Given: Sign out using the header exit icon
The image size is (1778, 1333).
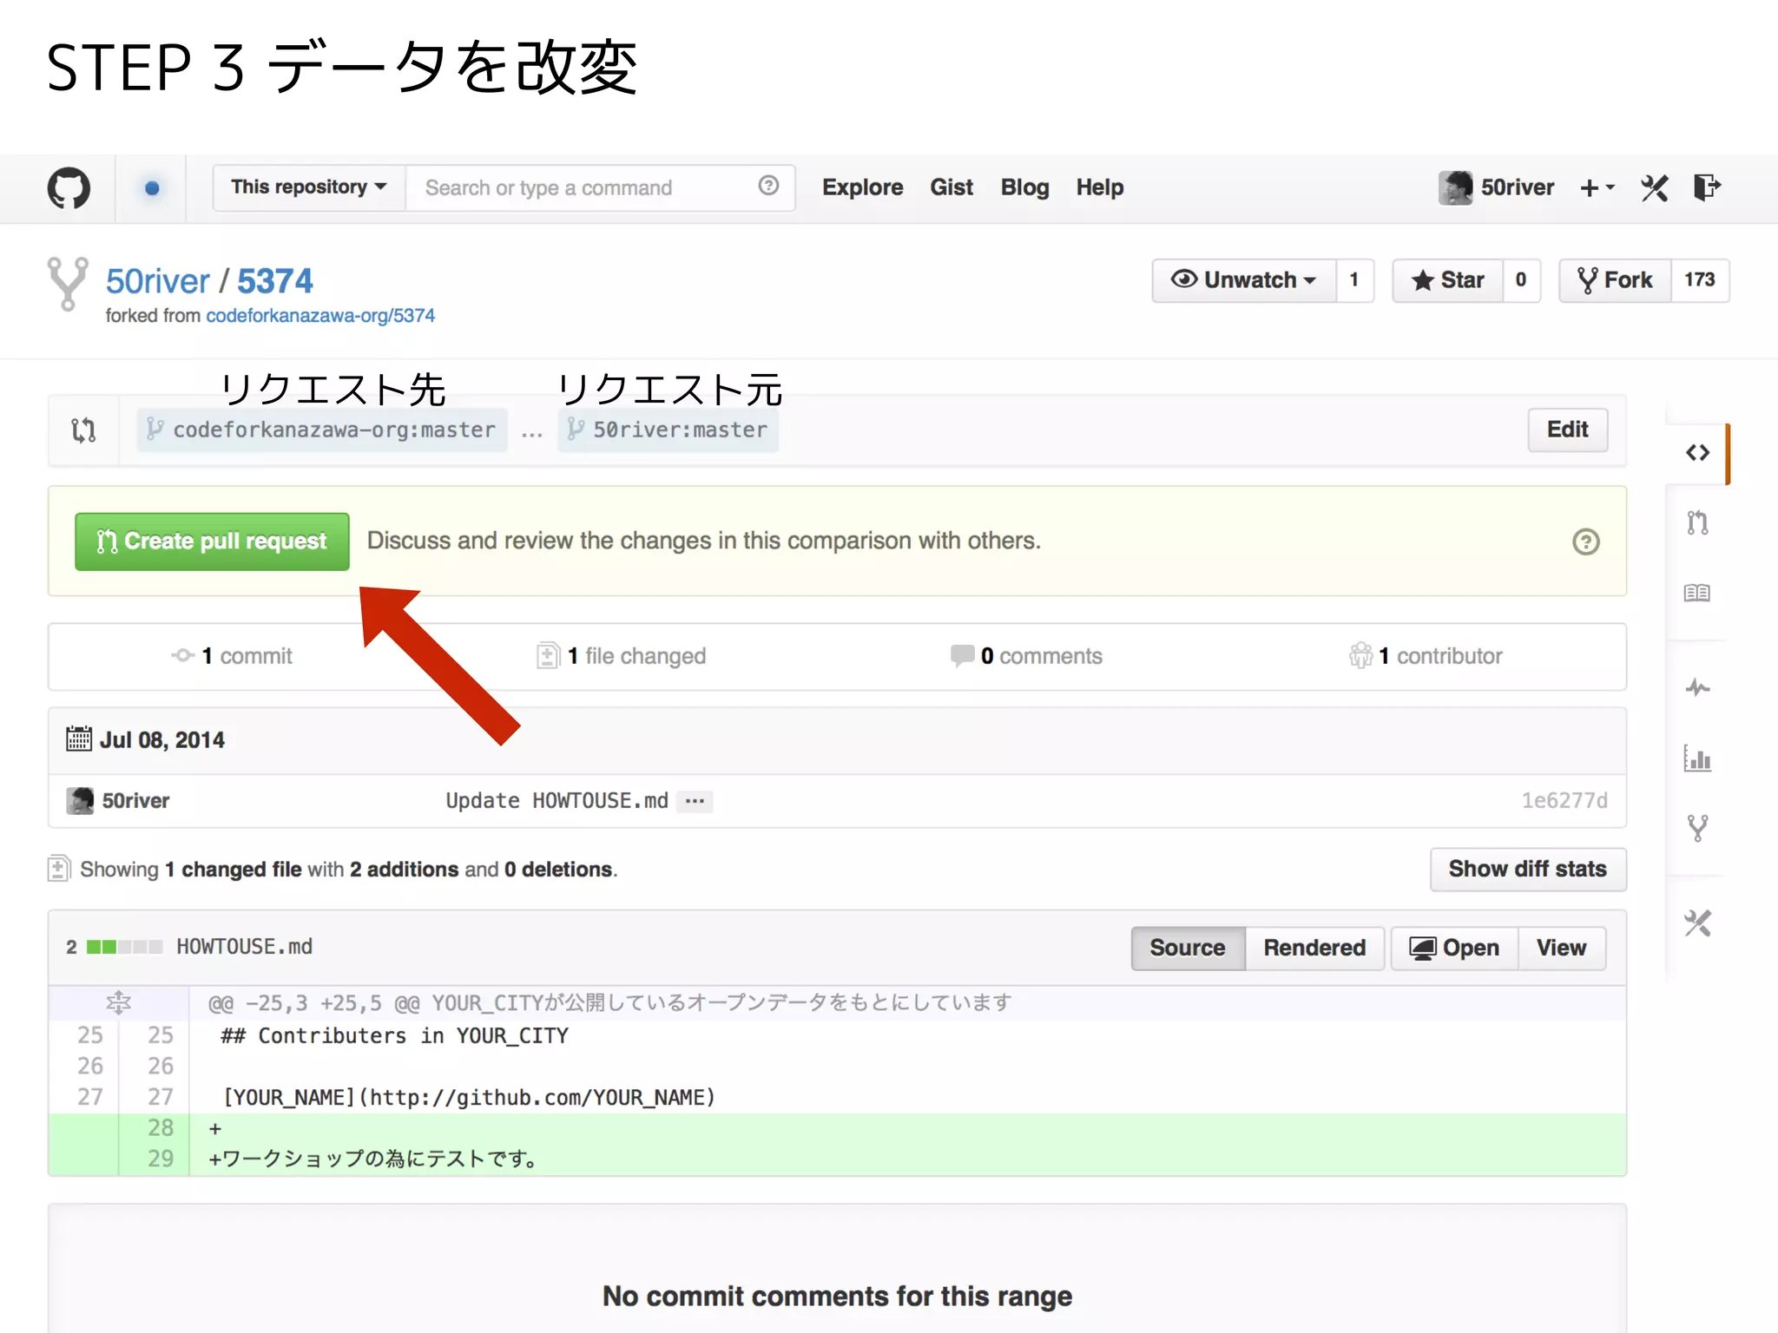Looking at the screenshot, I should coord(1707,187).
